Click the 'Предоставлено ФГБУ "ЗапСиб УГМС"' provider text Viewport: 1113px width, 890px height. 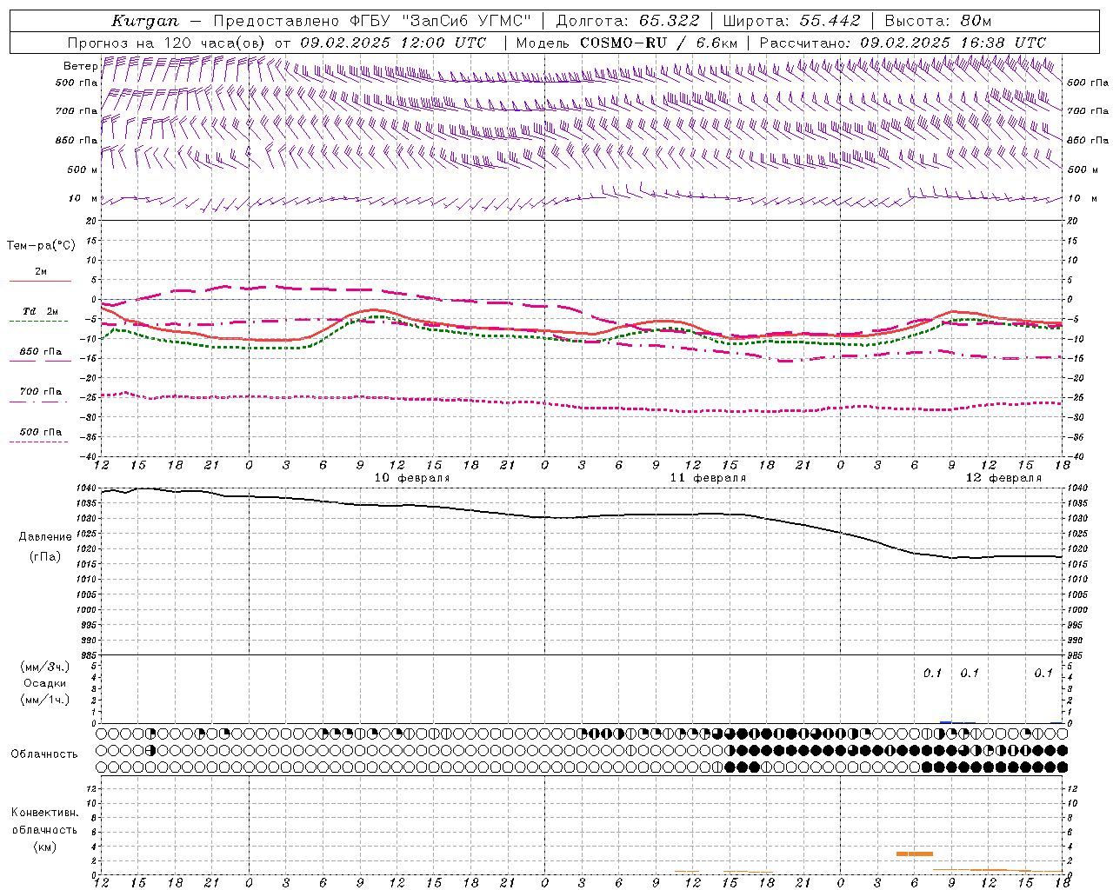(372, 21)
